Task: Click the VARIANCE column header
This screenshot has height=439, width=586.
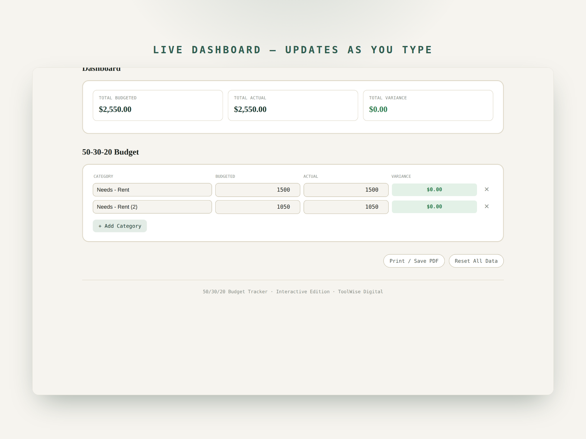Action: pos(401,176)
